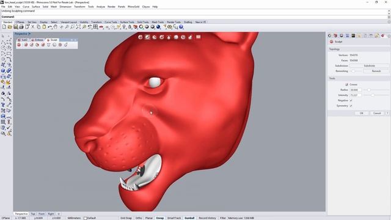The height and width of the screenshot is (220, 391).
Task: Open the Help blue question-mark icon
Action: tap(181, 27)
